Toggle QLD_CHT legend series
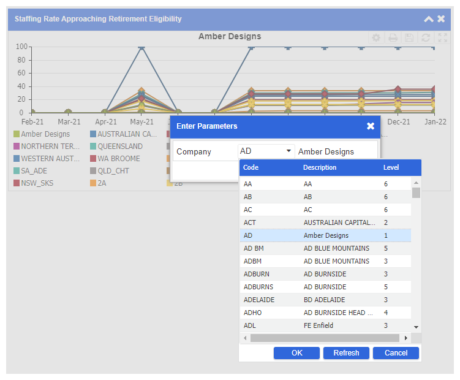The height and width of the screenshot is (380, 460). click(x=110, y=171)
